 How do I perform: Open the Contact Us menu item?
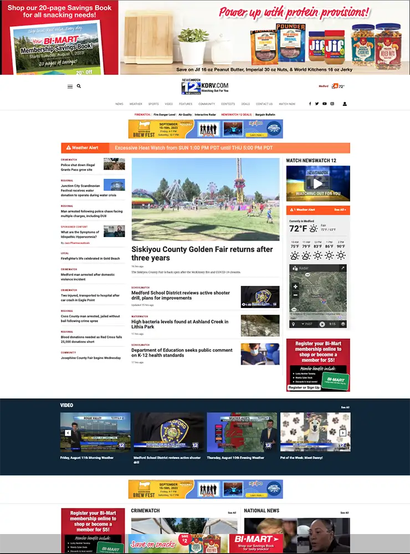point(264,104)
